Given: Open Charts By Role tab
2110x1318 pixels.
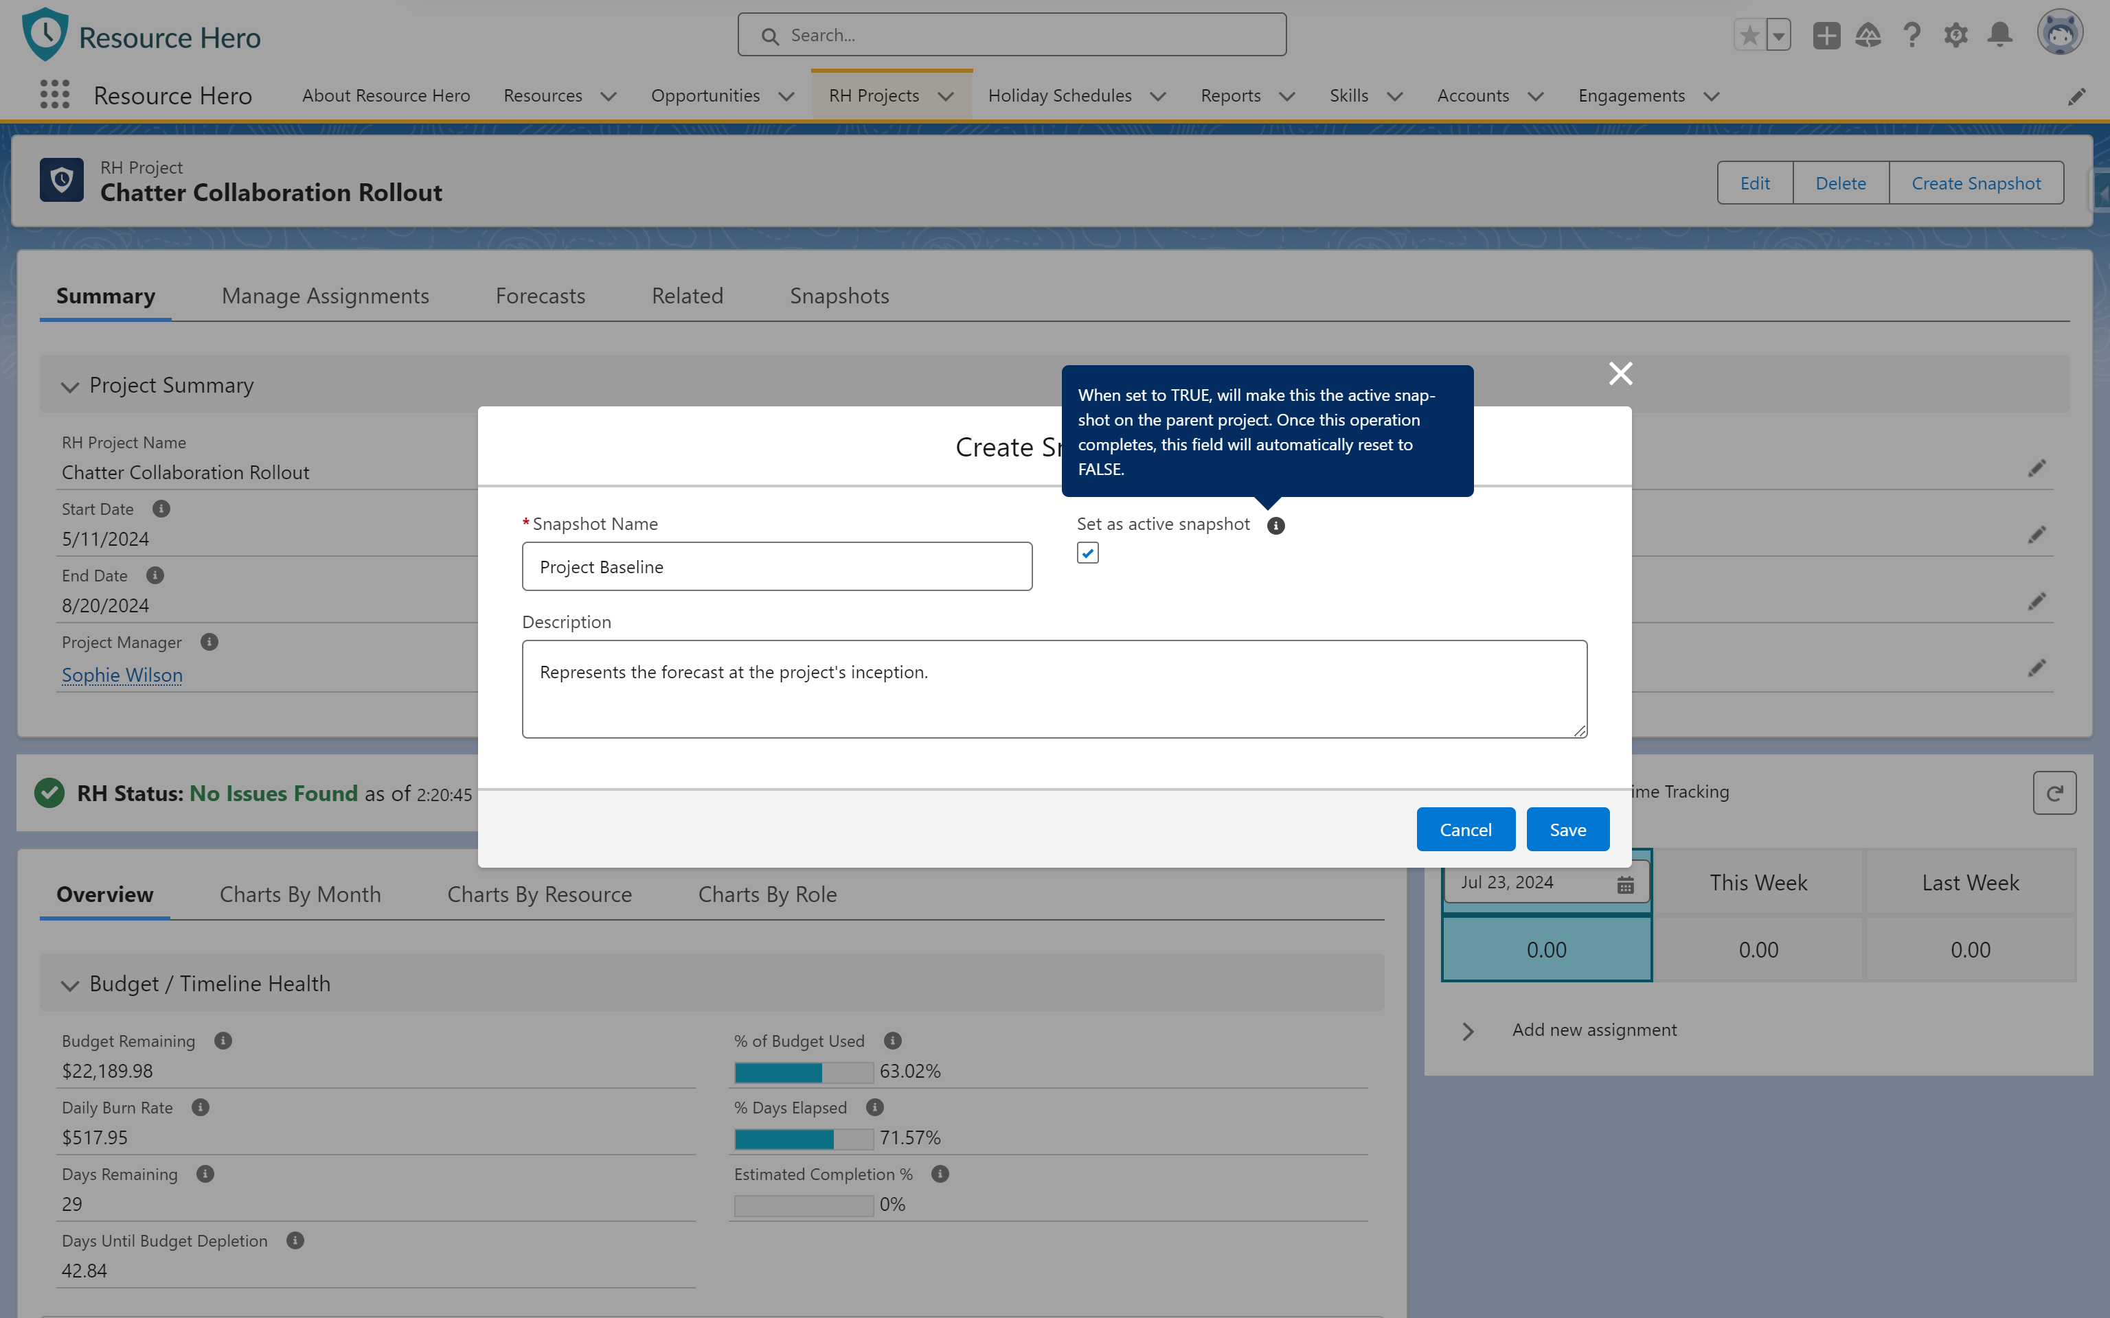Looking at the screenshot, I should click(x=767, y=894).
